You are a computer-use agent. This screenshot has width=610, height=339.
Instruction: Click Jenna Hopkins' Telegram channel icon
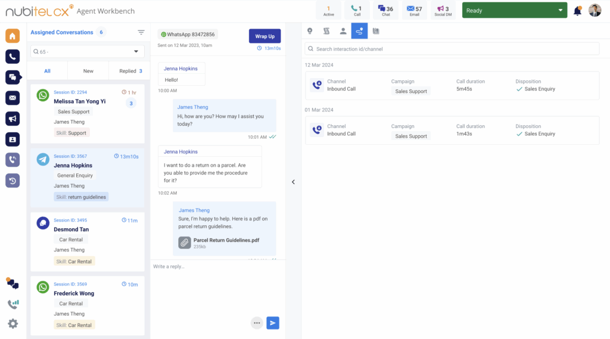click(x=43, y=159)
